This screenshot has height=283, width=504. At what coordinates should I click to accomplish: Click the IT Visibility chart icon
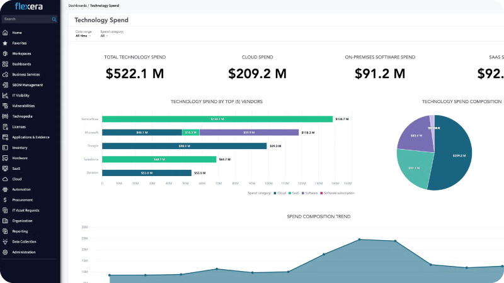click(x=5, y=96)
